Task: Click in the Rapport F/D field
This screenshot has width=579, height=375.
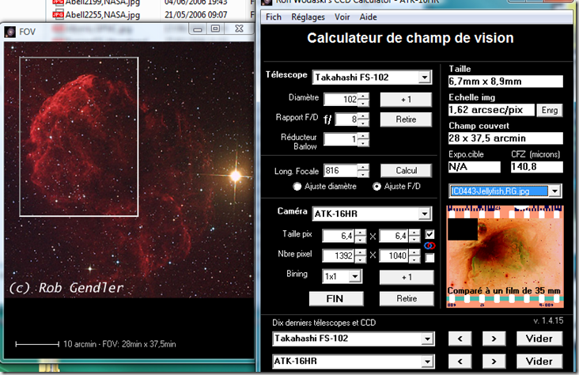Action: point(346,119)
